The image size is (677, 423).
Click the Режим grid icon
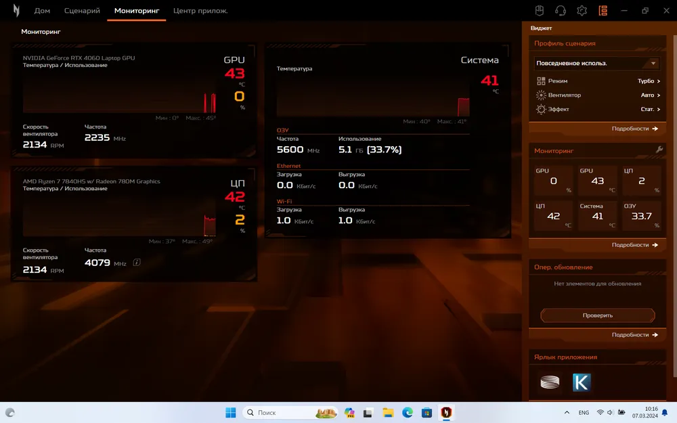point(541,81)
